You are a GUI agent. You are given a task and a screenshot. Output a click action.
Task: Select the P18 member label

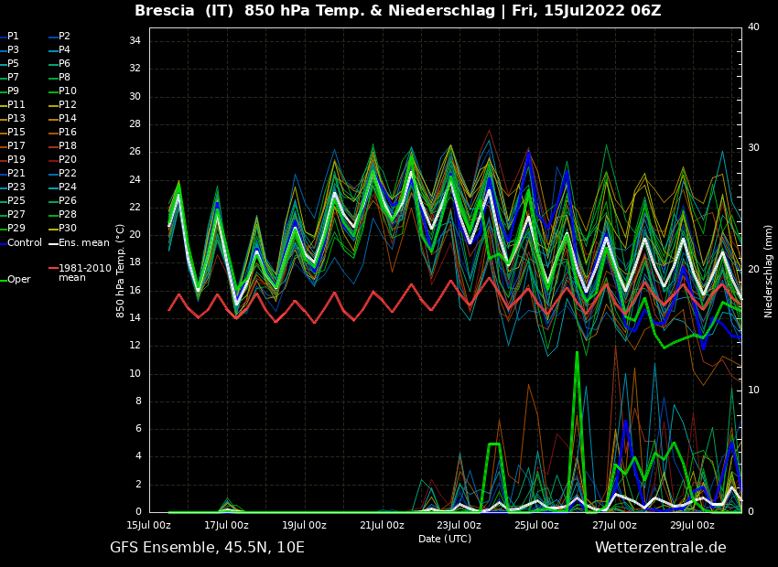tap(68, 145)
